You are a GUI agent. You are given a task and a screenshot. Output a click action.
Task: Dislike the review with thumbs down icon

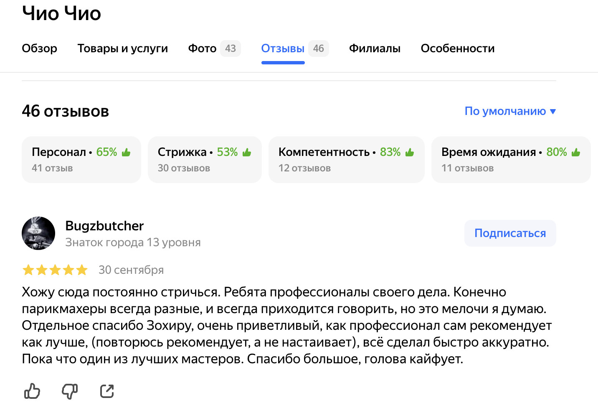69,391
